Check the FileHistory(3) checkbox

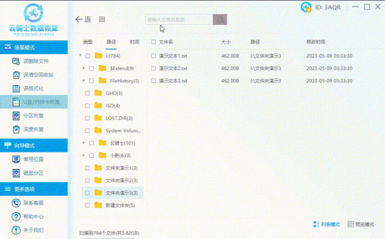(x=92, y=81)
